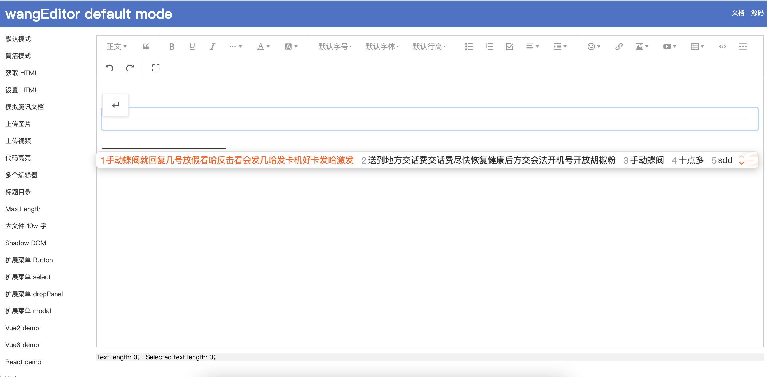Open the 默认字体 font family dropdown
Viewport: 767px width, 377px height.
coord(381,47)
